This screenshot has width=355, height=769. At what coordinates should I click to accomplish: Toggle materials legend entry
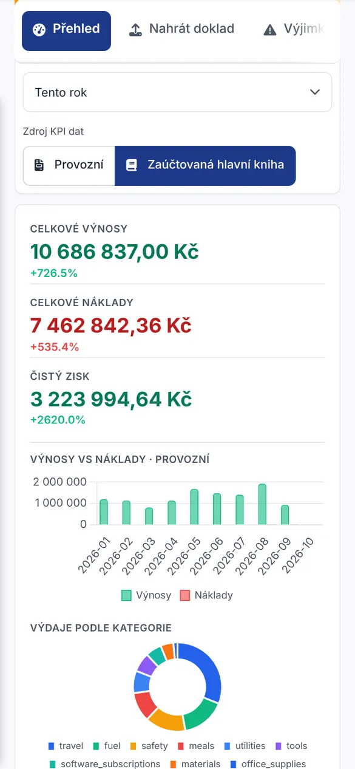(x=194, y=764)
